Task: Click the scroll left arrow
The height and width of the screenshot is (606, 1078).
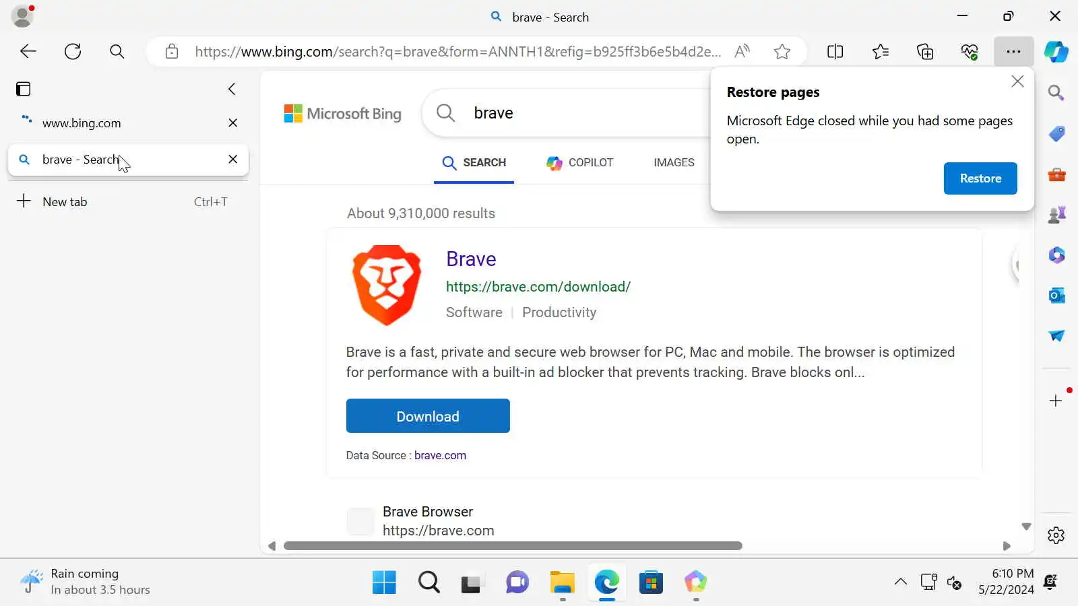Action: coord(272,546)
